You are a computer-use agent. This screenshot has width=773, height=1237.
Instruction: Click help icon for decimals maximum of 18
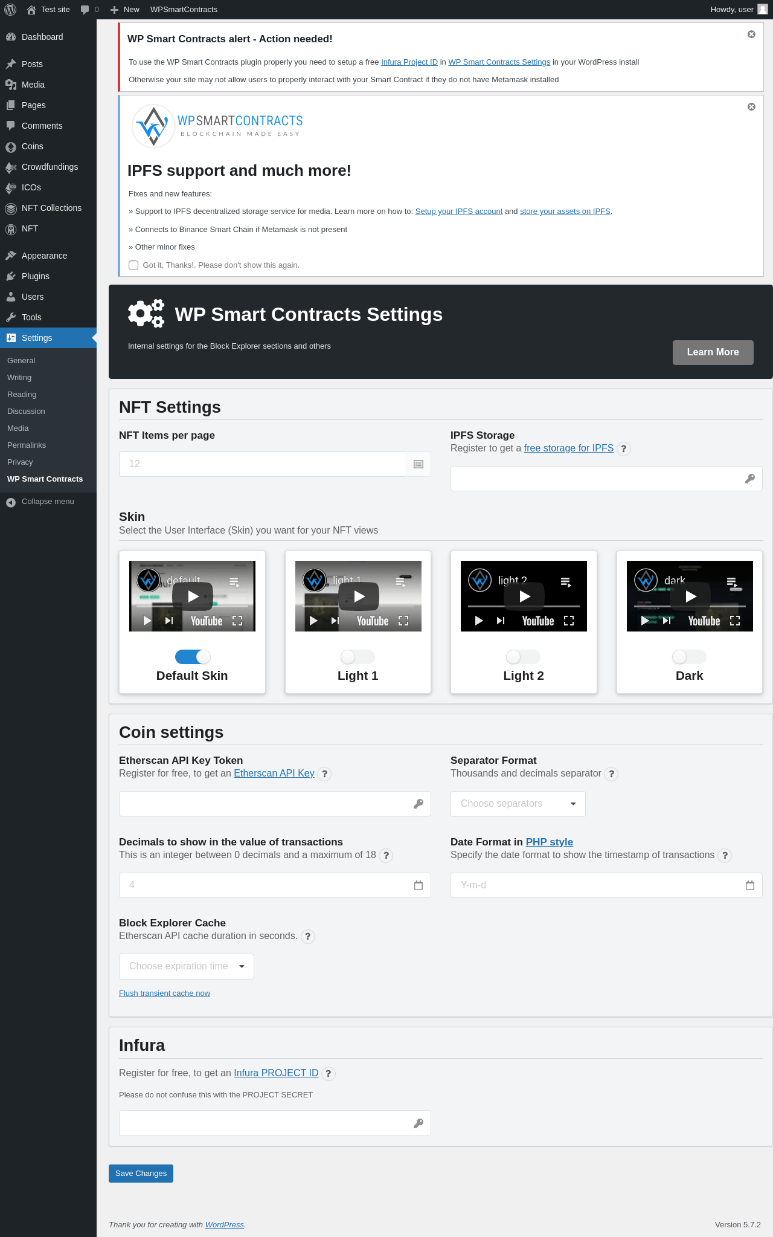(x=386, y=856)
